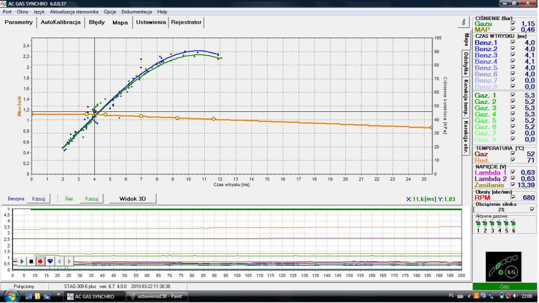Click the green icon above the Mapa side tab
This screenshot has width=539, height=303.
(464, 23)
